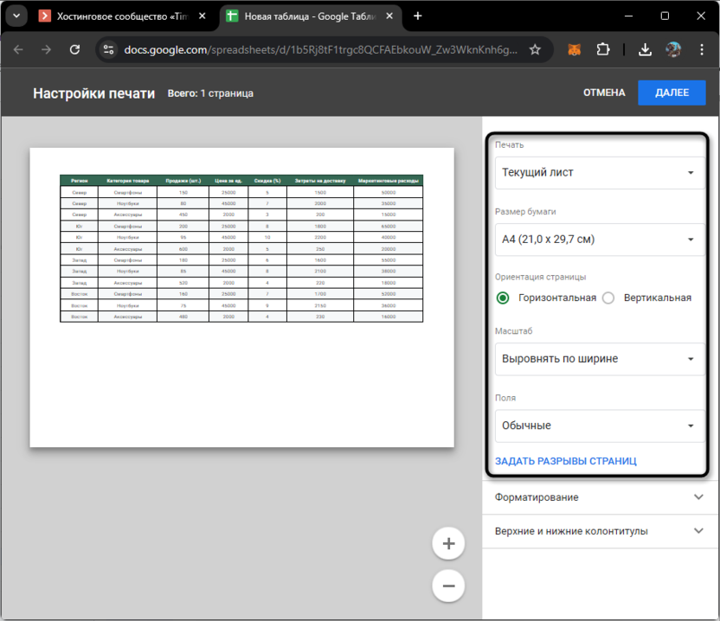Bookmark this page using the star icon
This screenshot has width=720, height=621.
536,50
